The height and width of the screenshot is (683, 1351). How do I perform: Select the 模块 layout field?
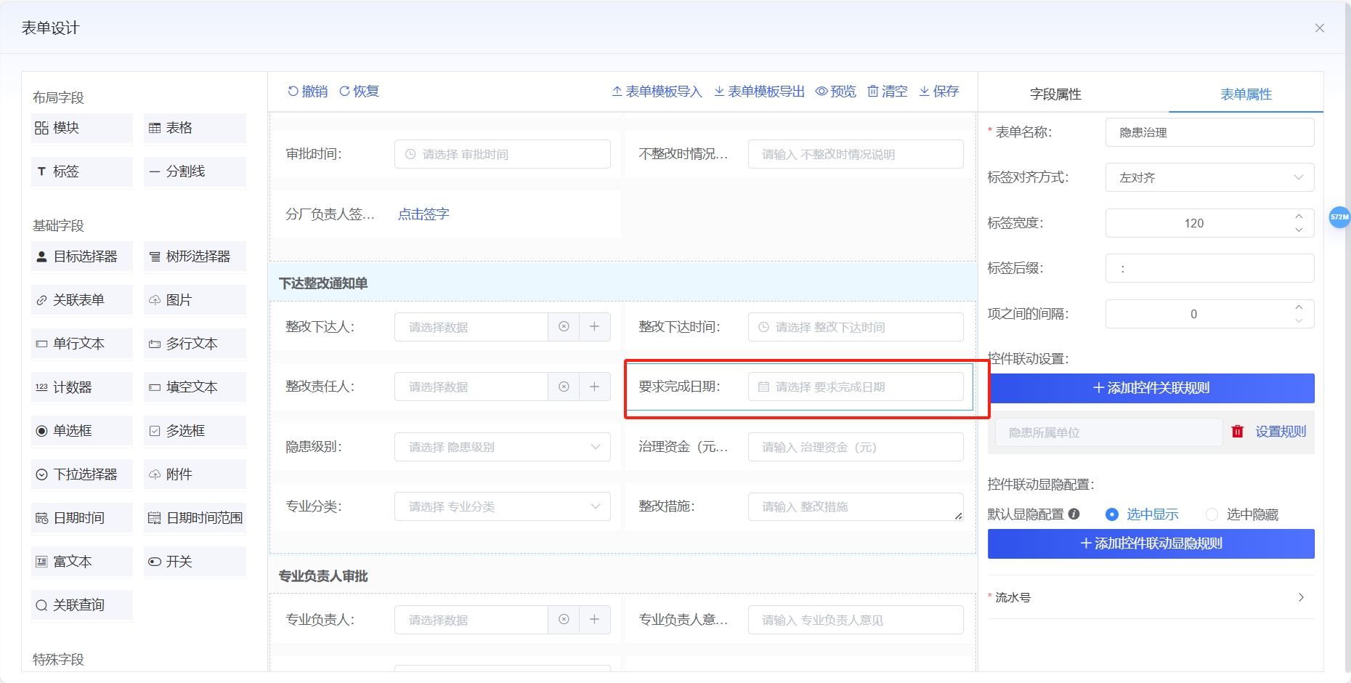[x=81, y=128]
